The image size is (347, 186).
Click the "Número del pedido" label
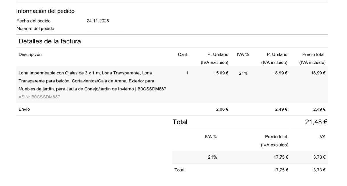click(x=35, y=29)
